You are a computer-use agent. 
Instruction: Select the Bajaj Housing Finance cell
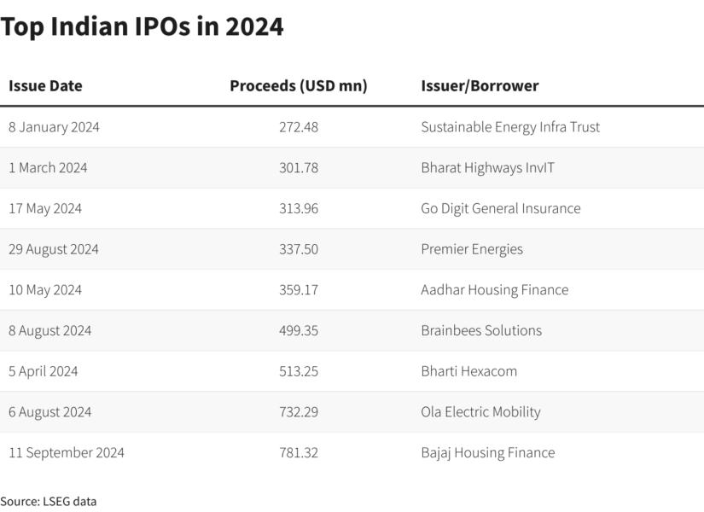pyautogui.click(x=487, y=453)
